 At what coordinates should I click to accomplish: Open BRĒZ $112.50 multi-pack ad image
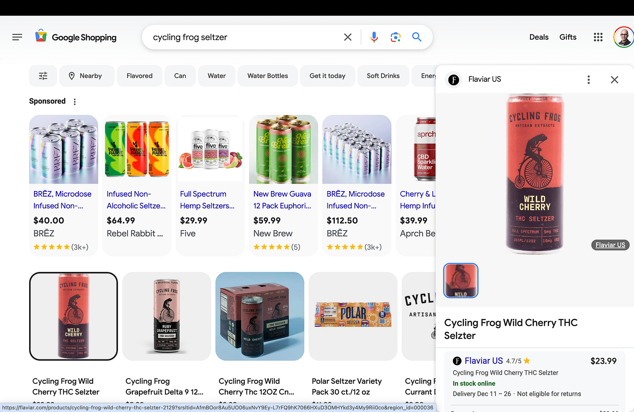tap(357, 149)
